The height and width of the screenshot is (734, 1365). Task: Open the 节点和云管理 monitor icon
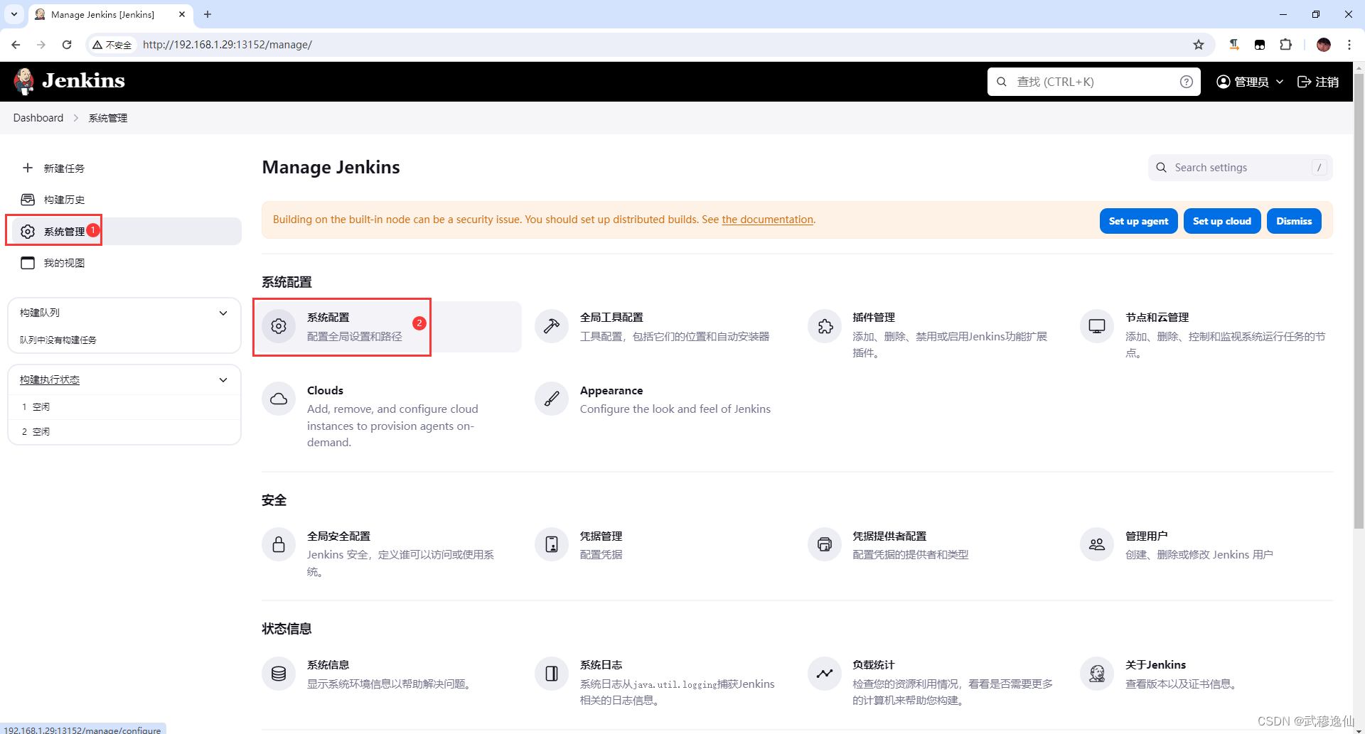(x=1097, y=326)
